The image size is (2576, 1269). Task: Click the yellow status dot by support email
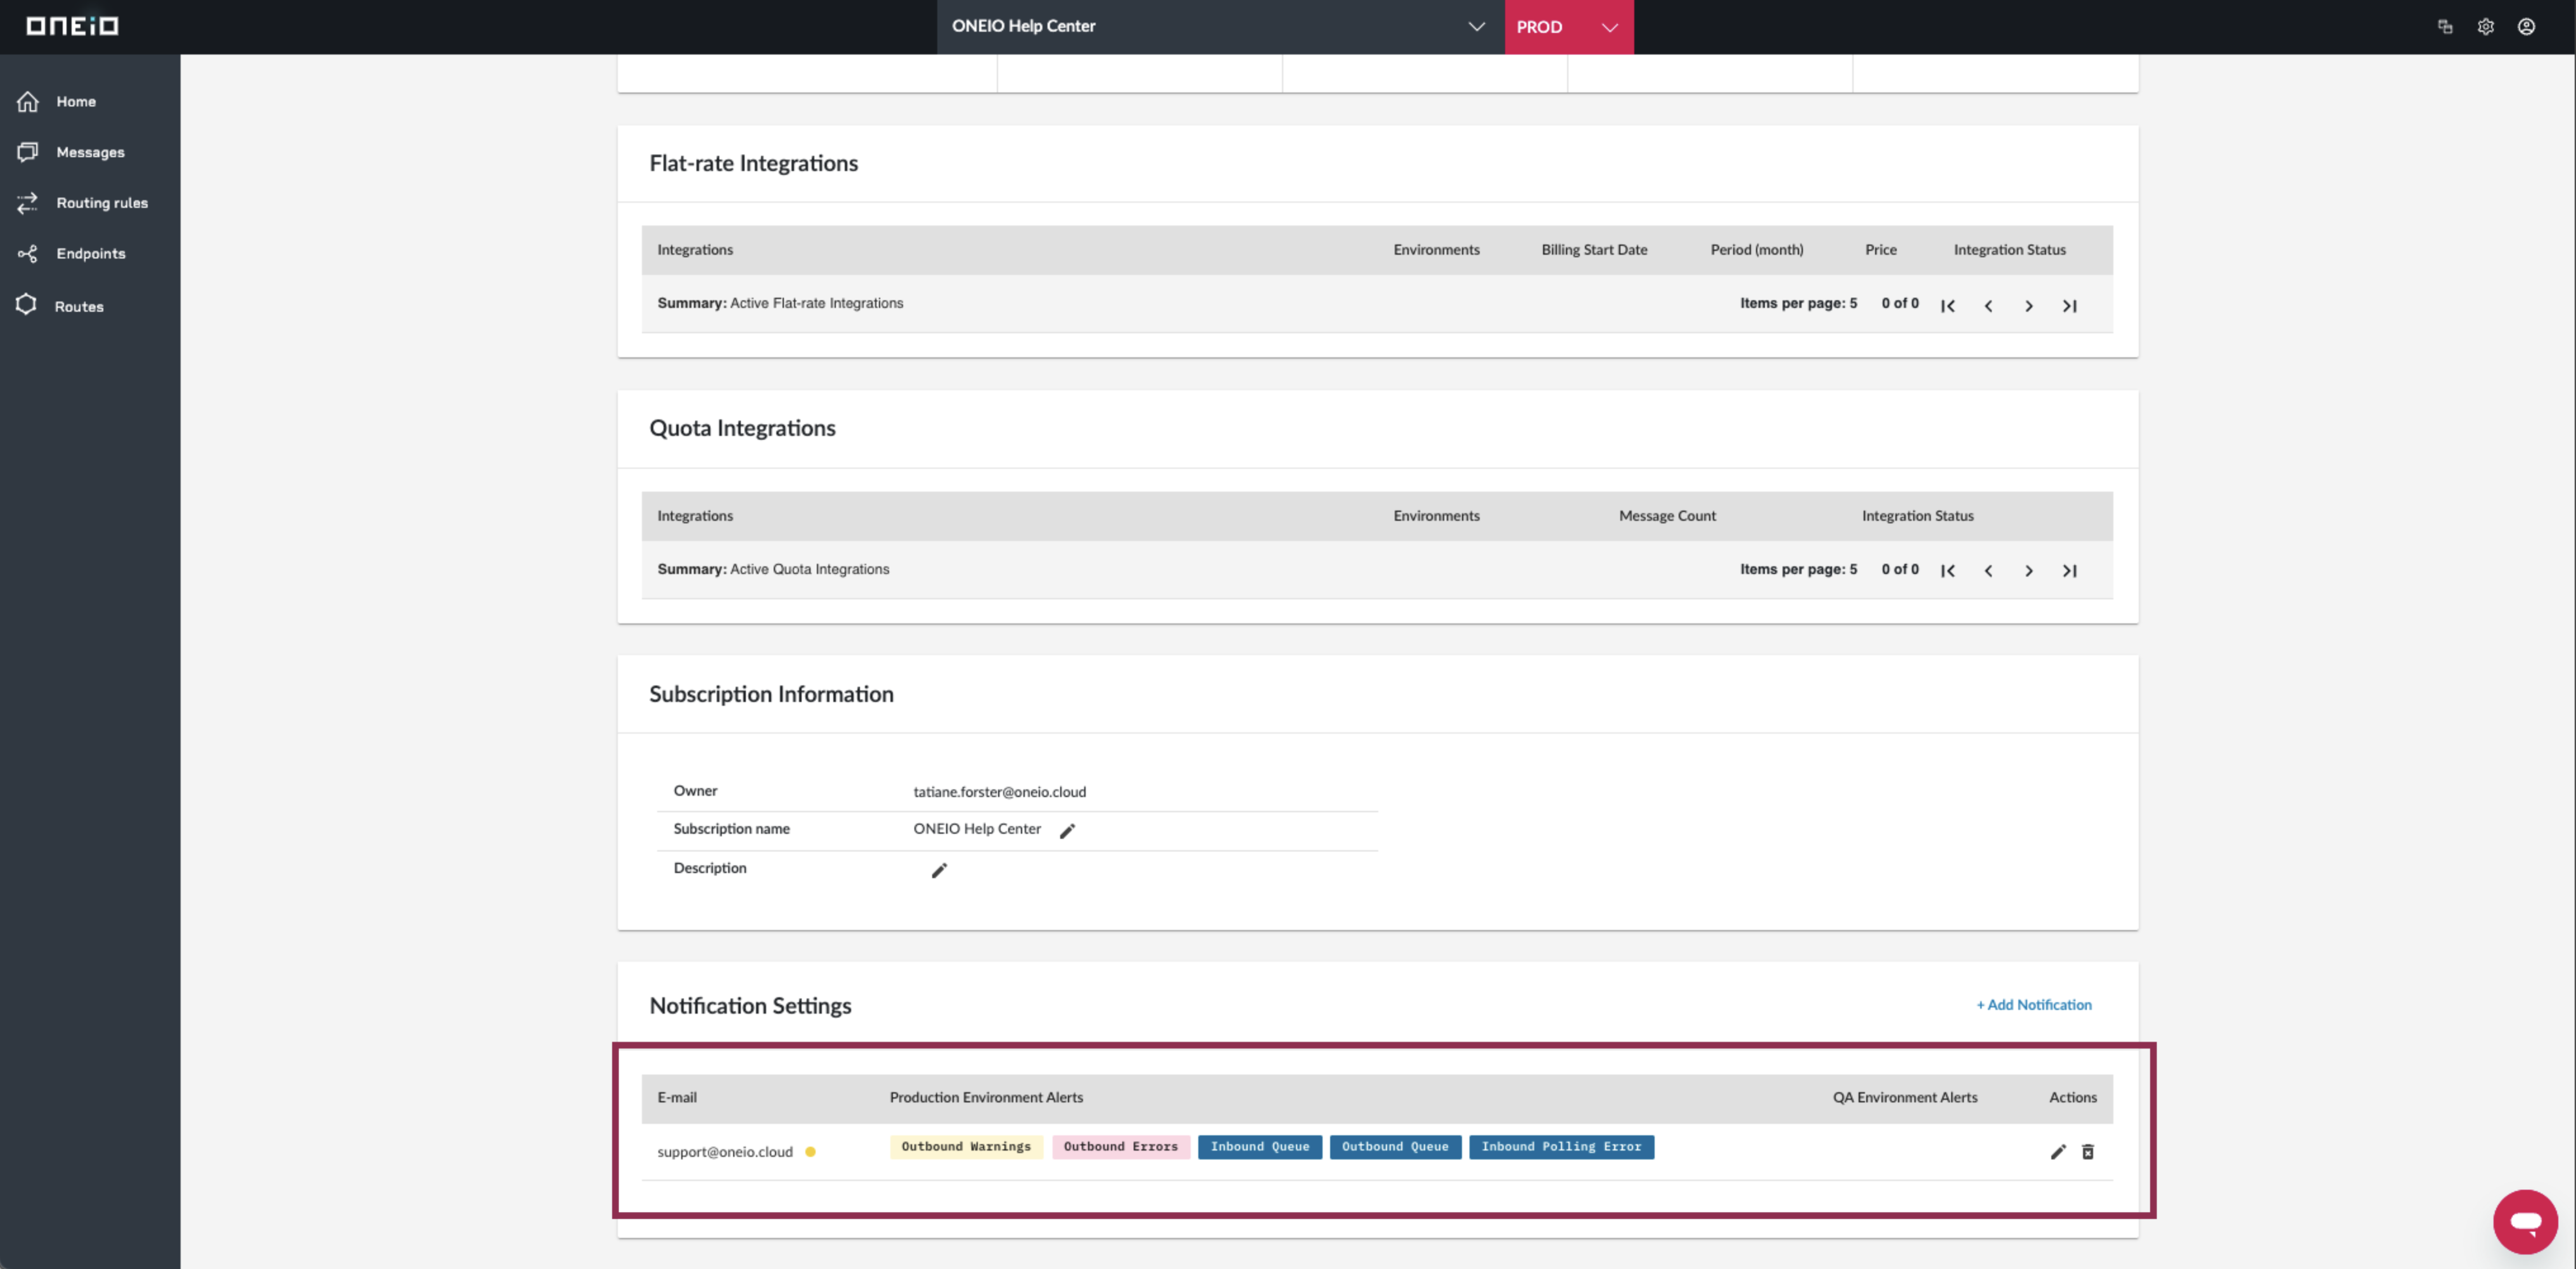[x=810, y=1152]
